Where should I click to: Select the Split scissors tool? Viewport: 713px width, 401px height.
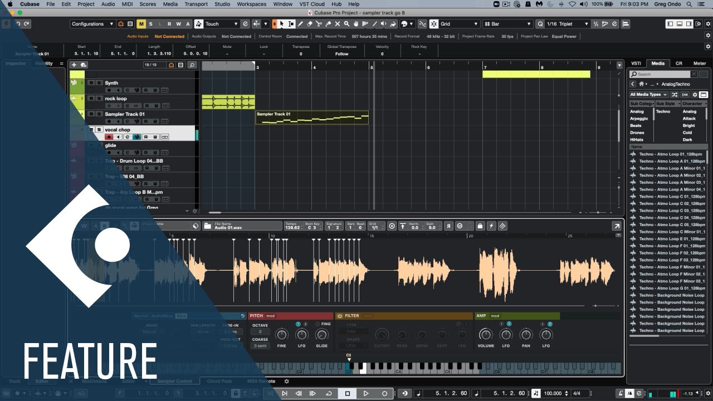coord(319,24)
